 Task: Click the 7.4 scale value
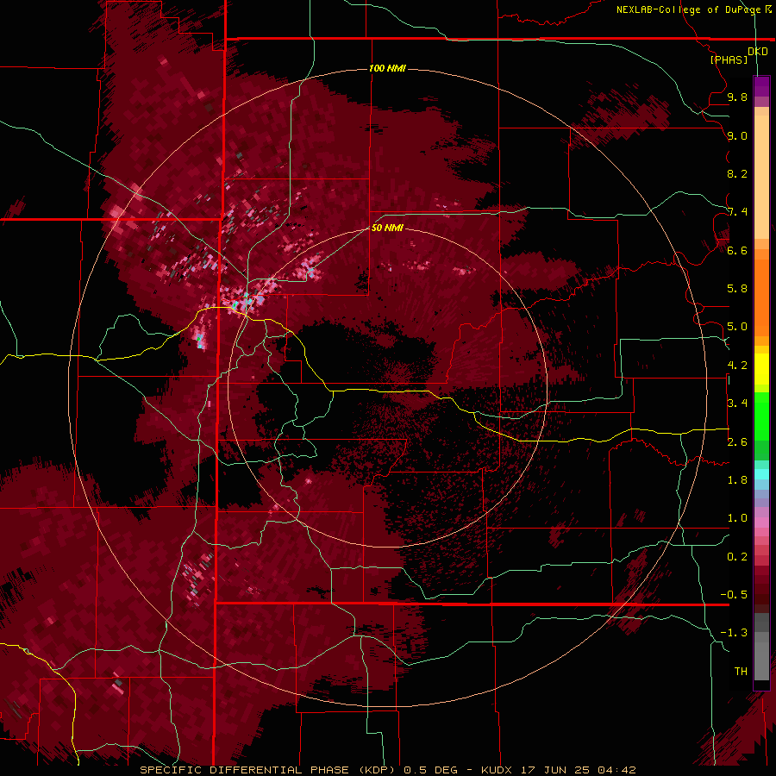pyautogui.click(x=737, y=212)
